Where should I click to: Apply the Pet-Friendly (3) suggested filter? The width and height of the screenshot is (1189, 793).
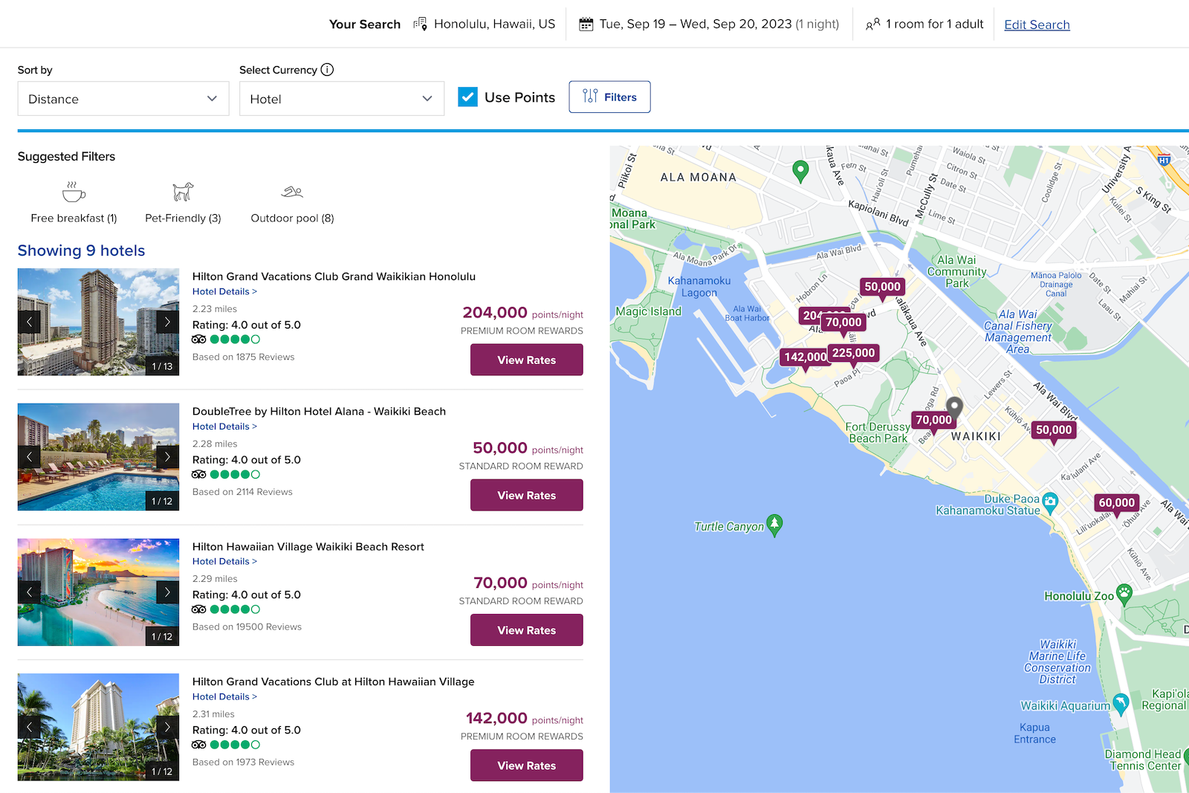183,201
